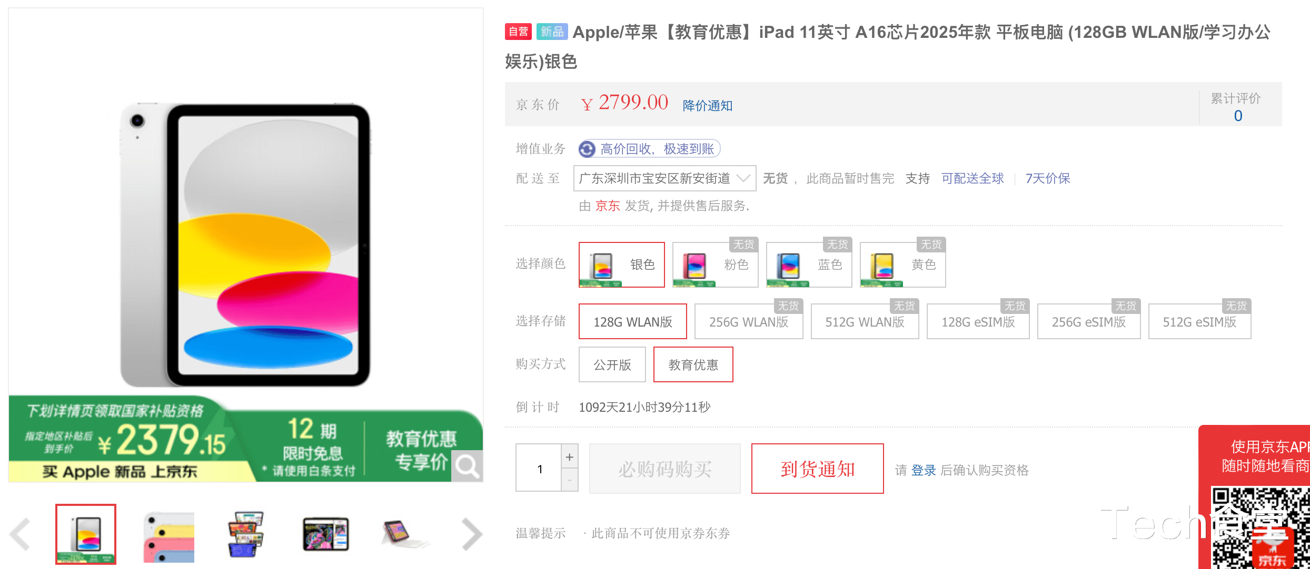The height and width of the screenshot is (569, 1310).
Task: Open the 累计评价 review count 0
Action: pyautogui.click(x=1238, y=116)
